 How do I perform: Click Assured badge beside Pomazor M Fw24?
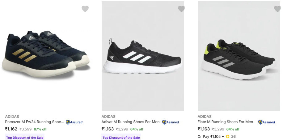[x=74, y=122]
